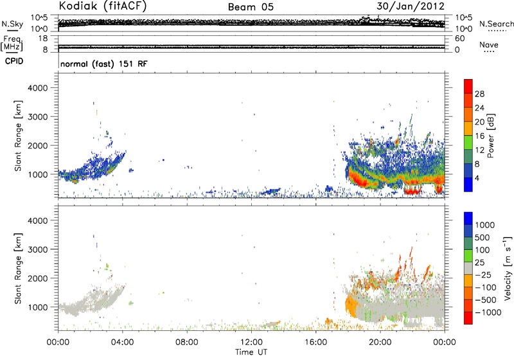
Task: Click the '12:00' time axis tick label
Action: coord(251,343)
